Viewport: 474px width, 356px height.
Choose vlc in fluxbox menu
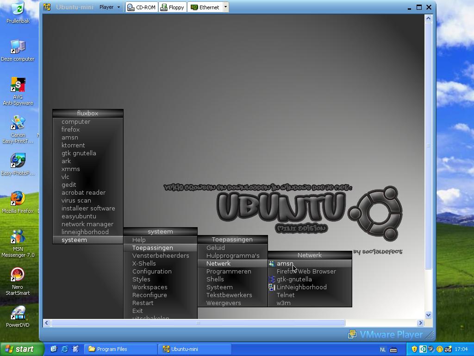[x=88, y=177]
